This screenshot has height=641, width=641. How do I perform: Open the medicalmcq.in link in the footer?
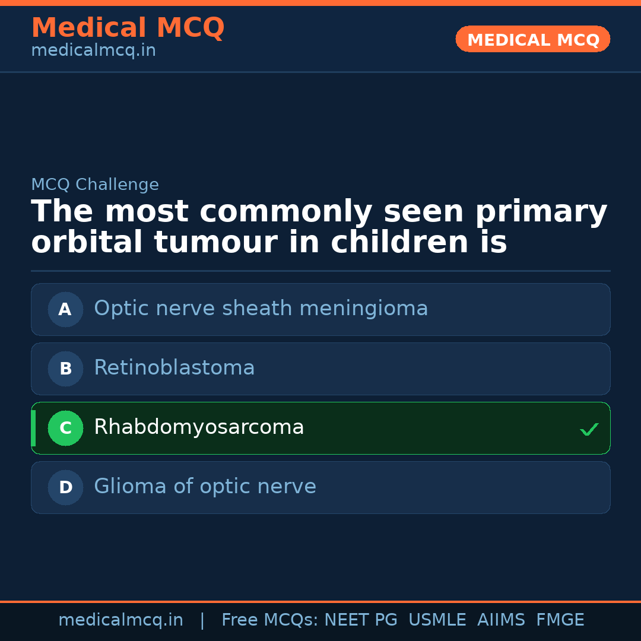click(x=121, y=620)
